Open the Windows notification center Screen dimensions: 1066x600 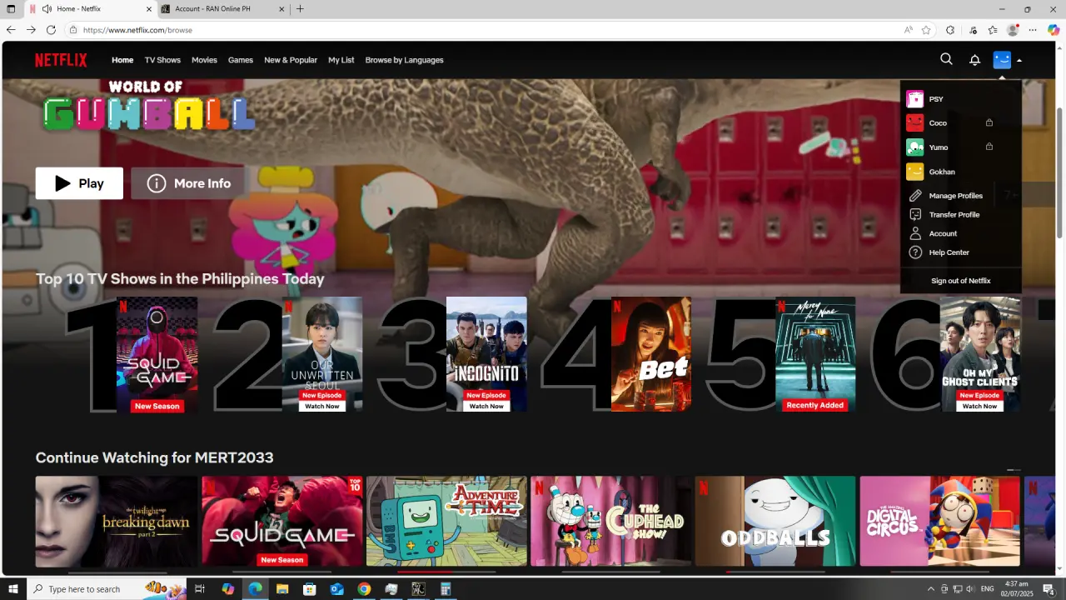(1049, 589)
